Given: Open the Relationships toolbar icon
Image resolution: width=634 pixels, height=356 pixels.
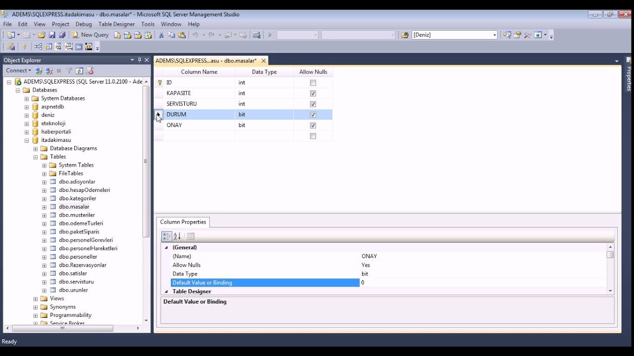Looking at the screenshot, I should pos(38,46).
